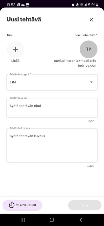The image size is (104, 226).
Task: Tap the plus icon to add a team
Action: click(16, 49)
